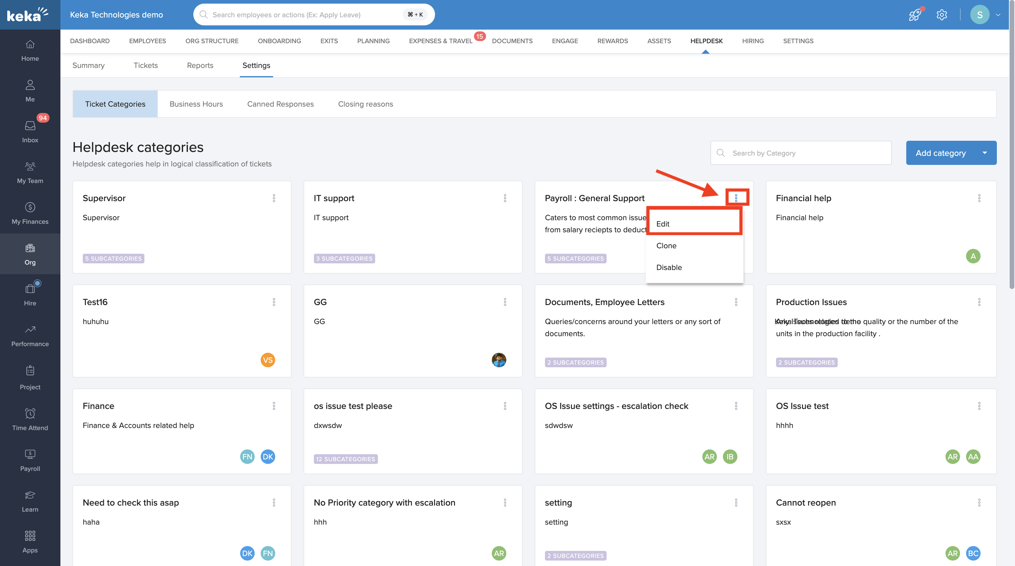Click the Hire briefcase icon

tap(30, 289)
